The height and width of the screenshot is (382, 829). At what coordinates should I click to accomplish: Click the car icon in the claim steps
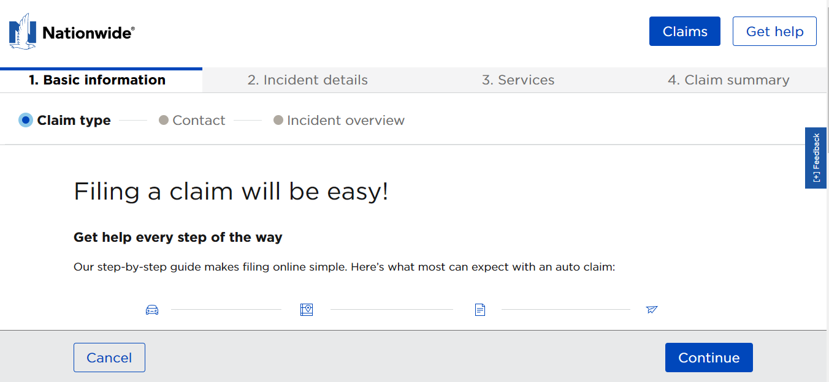pos(152,310)
